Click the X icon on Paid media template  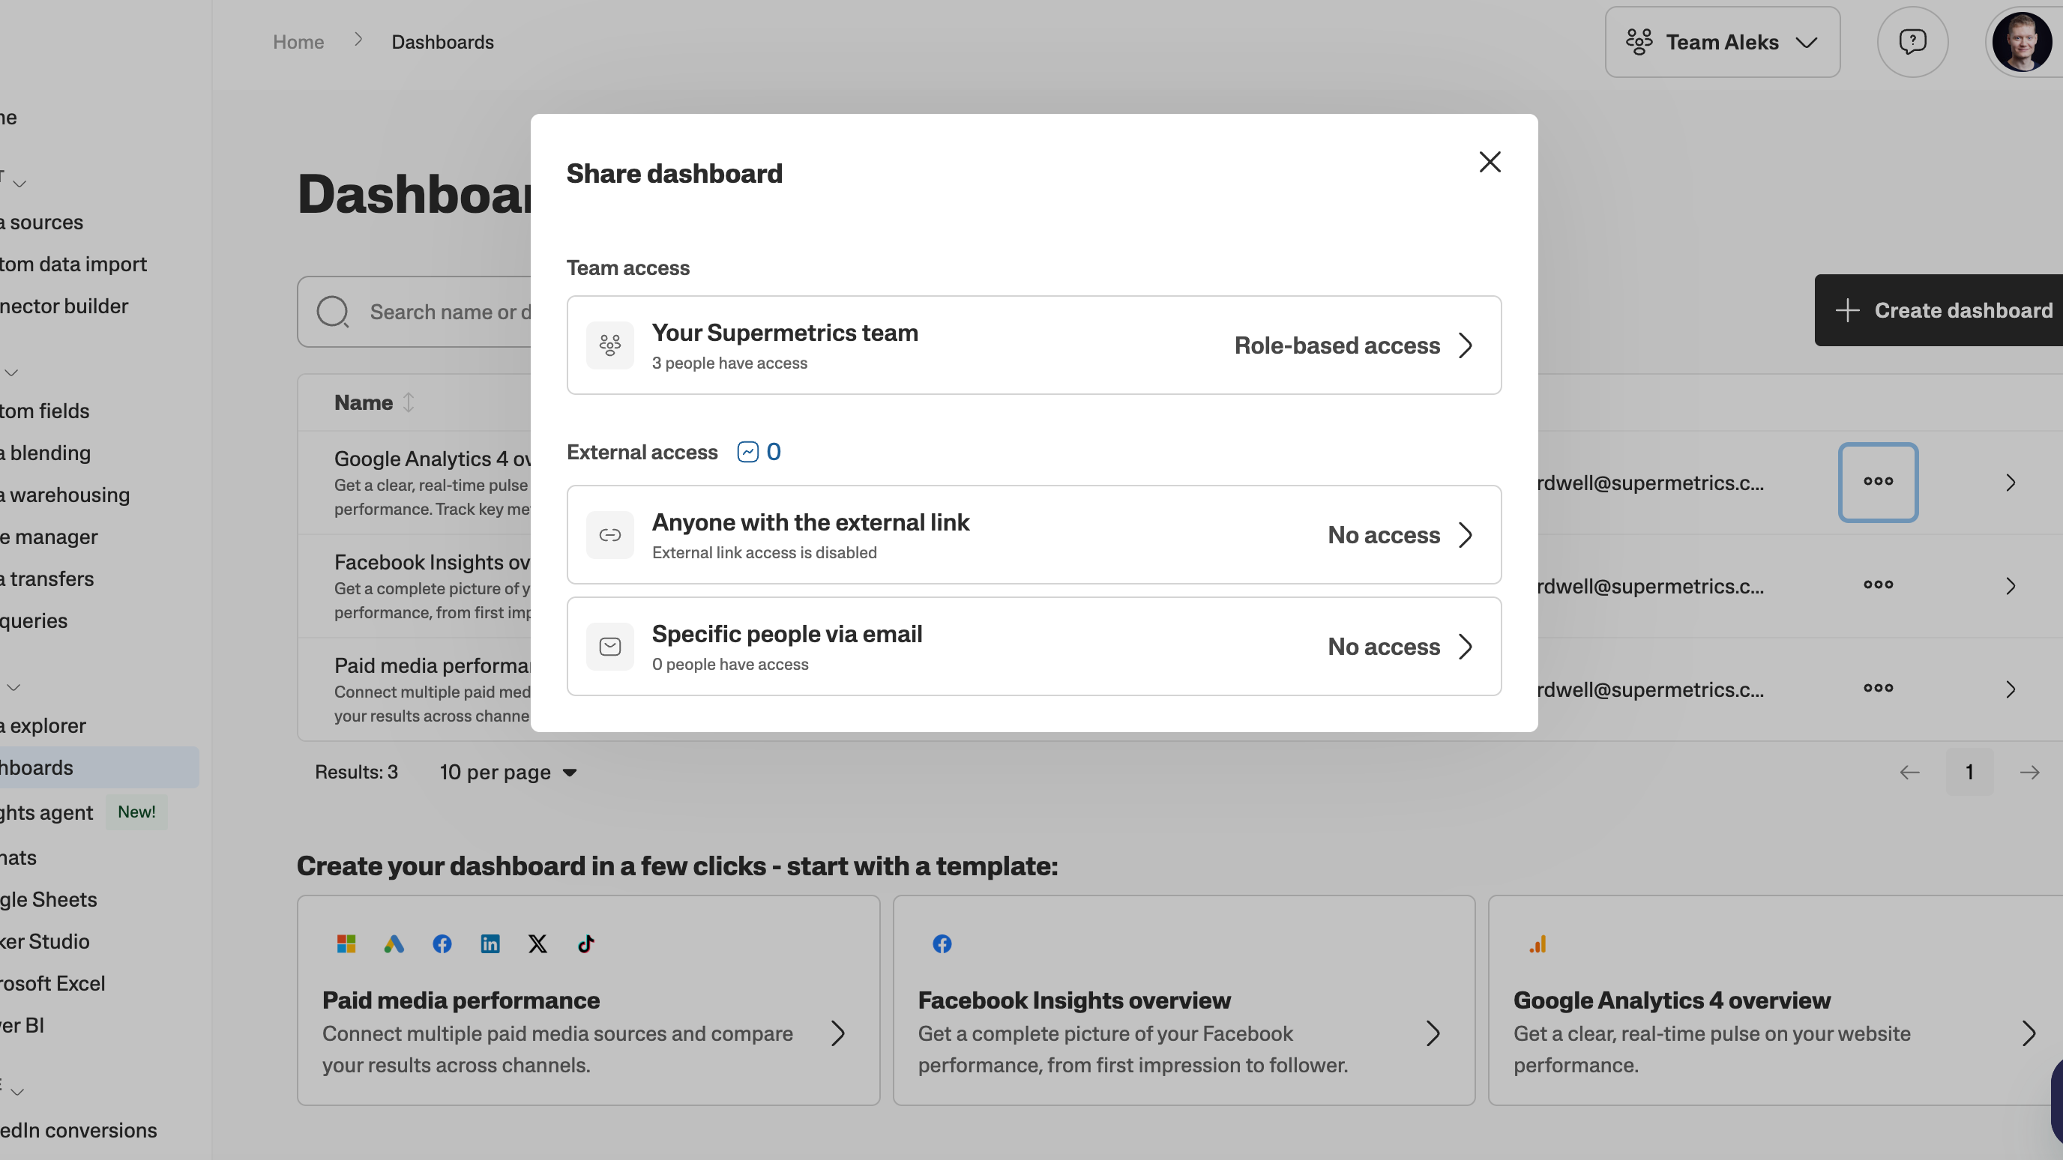pyautogui.click(x=538, y=944)
